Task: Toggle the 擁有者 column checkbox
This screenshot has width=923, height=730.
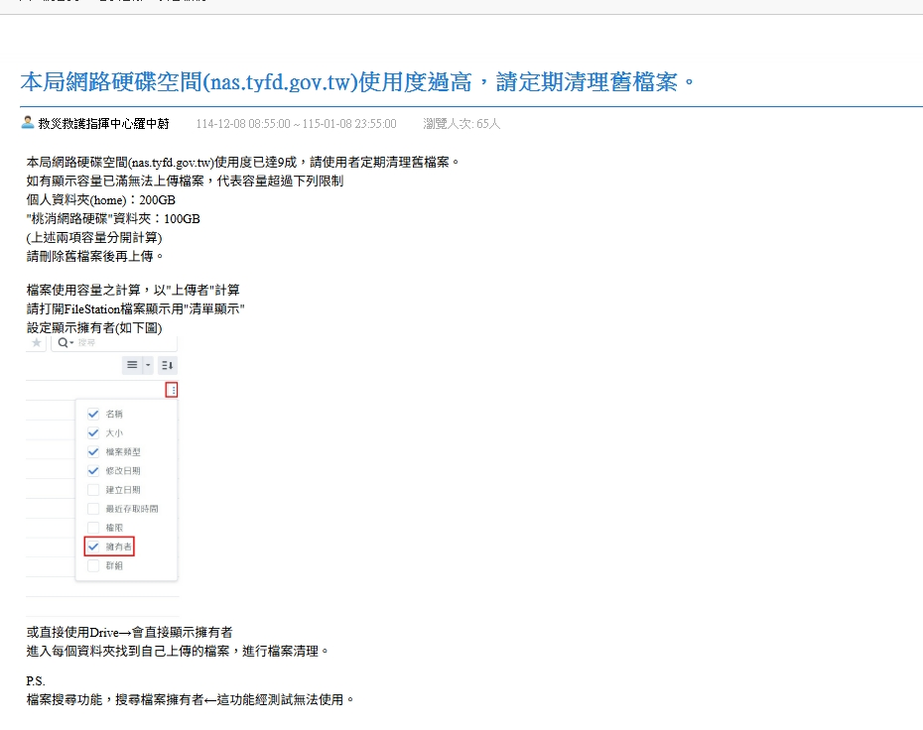Action: pyautogui.click(x=93, y=547)
